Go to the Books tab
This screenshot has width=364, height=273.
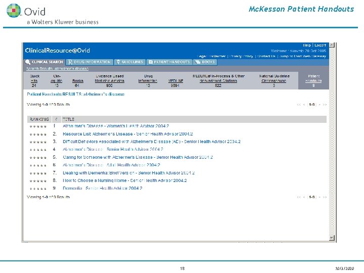click(x=205, y=62)
